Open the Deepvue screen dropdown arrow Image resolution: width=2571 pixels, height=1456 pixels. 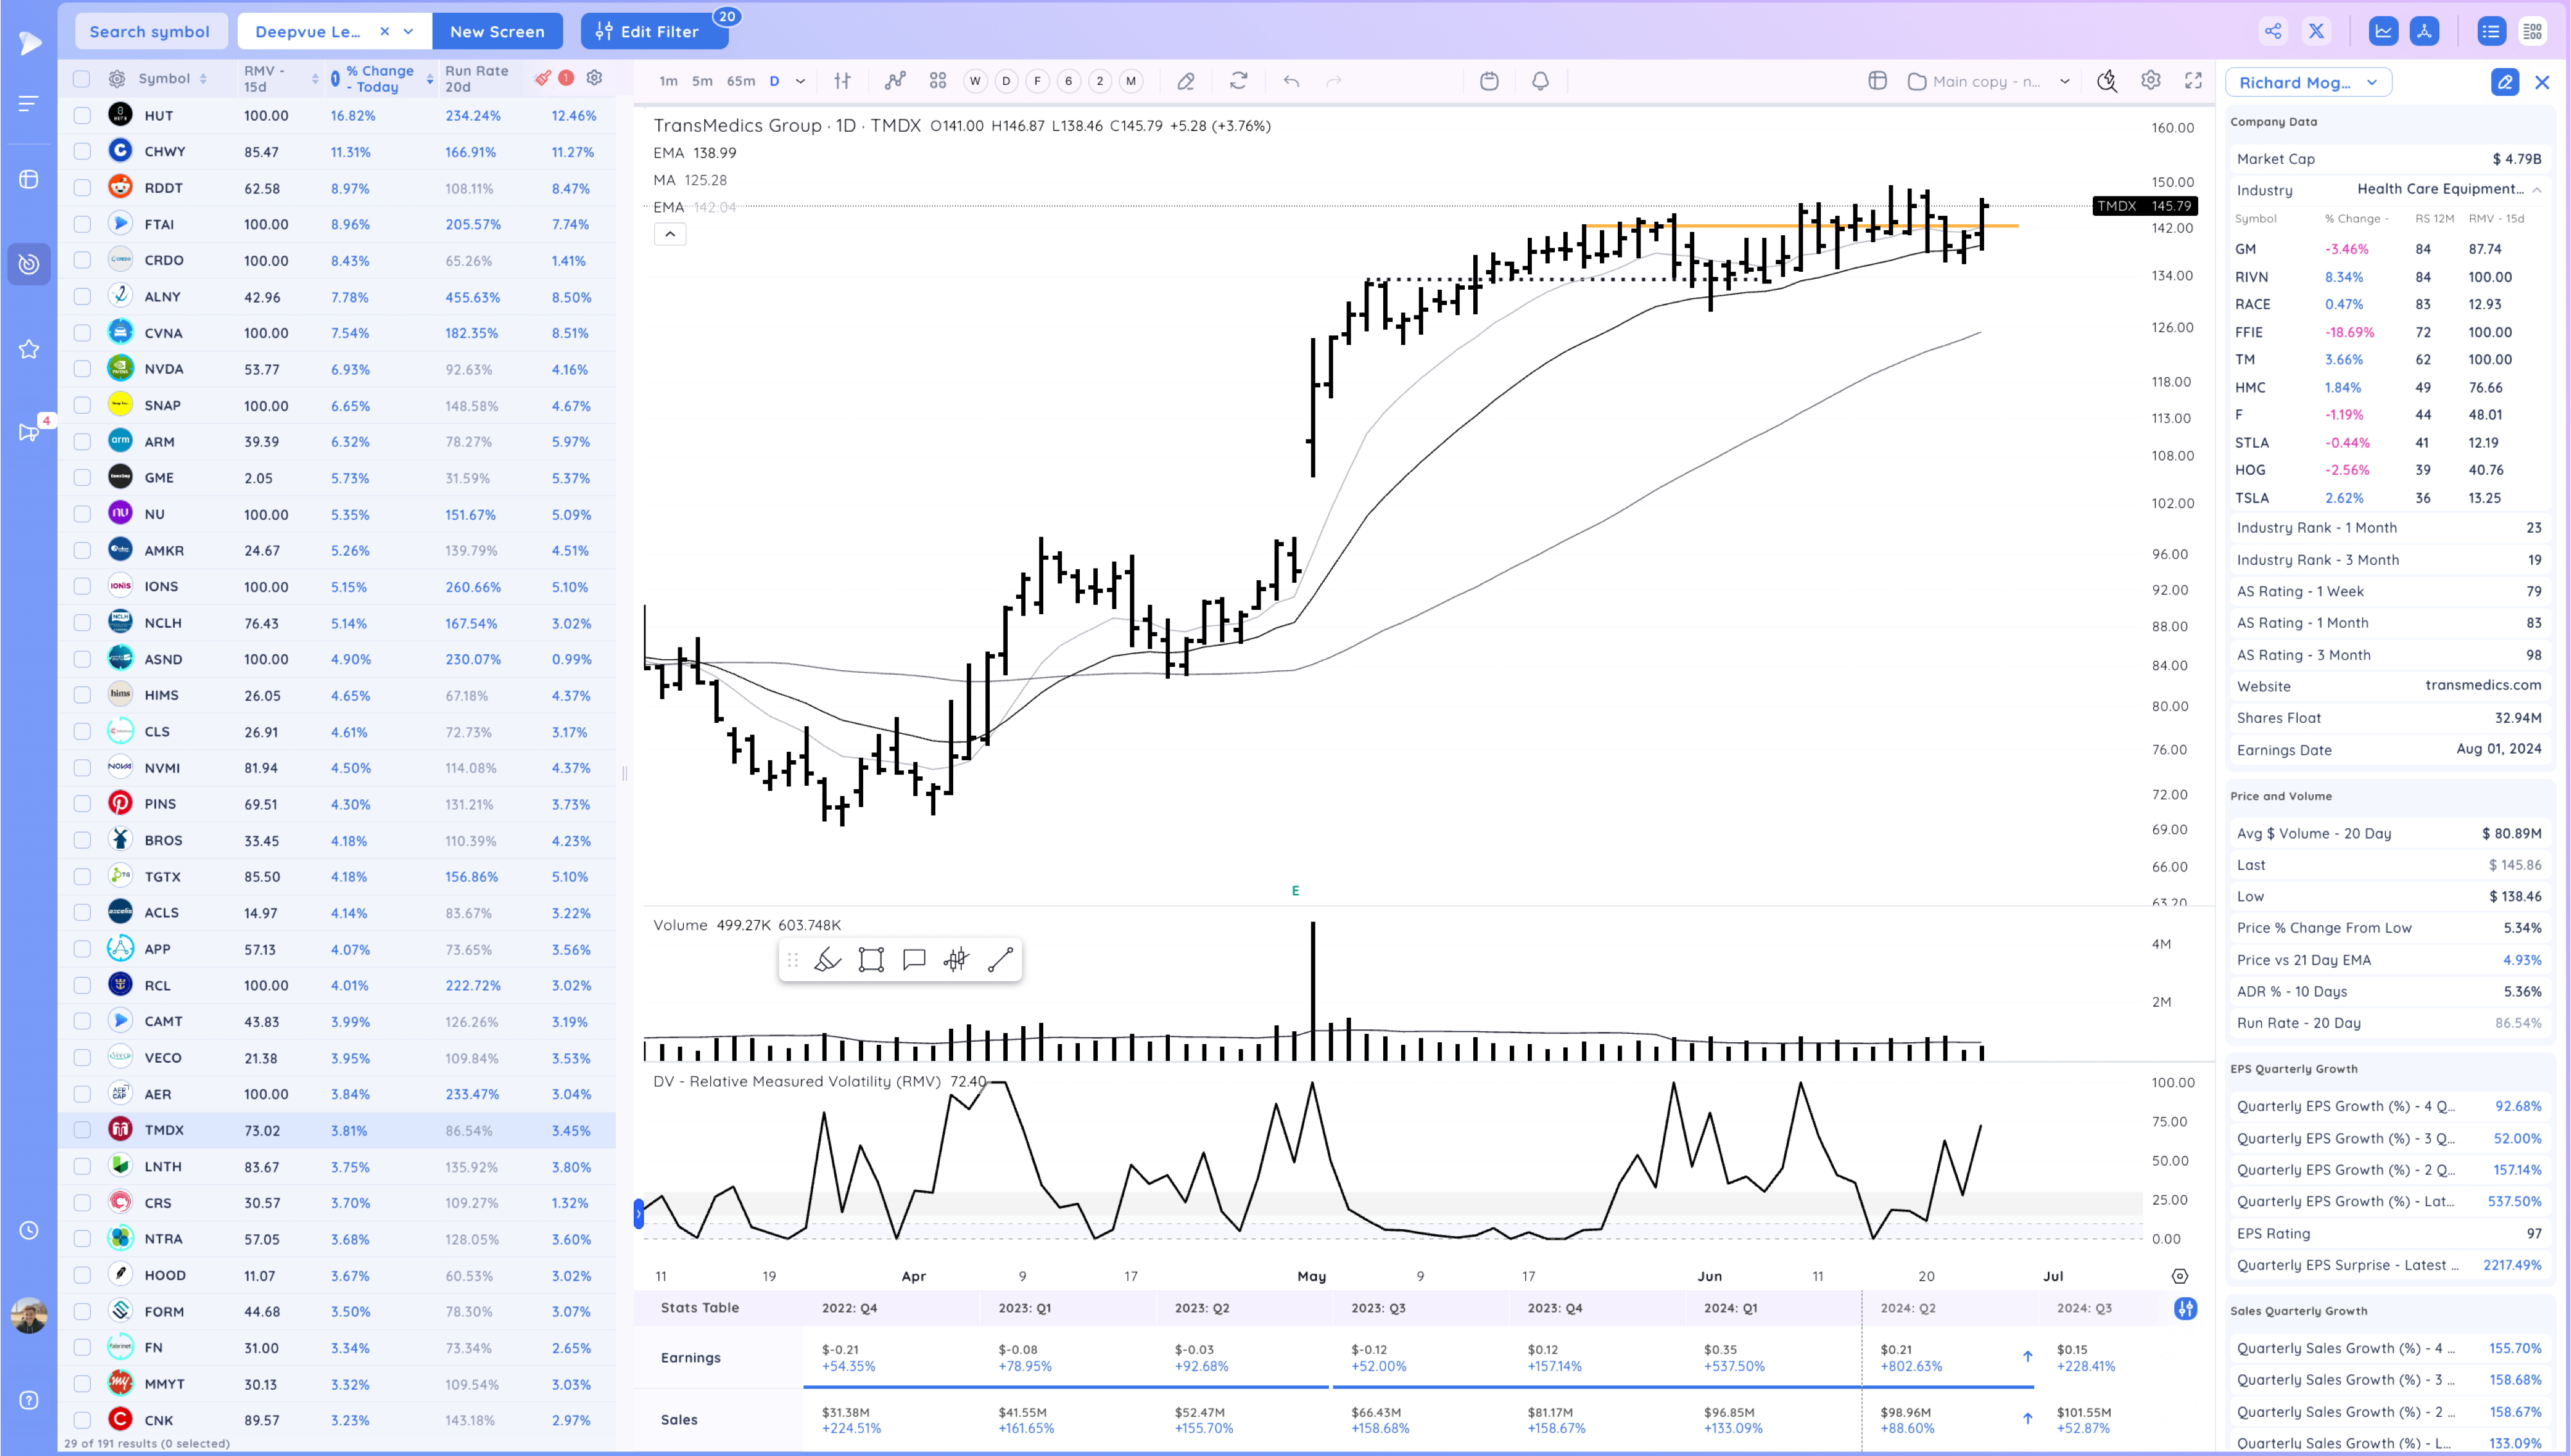(408, 31)
